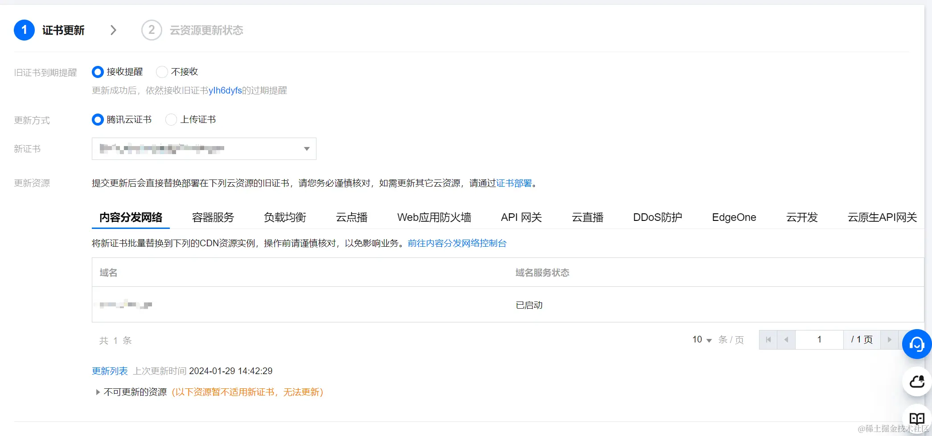Expand 不可更新的资源 section

98,392
